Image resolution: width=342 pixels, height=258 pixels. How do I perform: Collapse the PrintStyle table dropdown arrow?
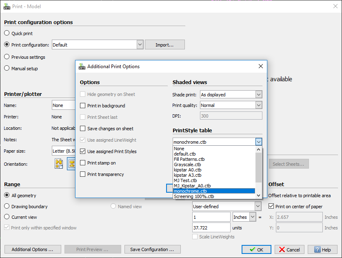(x=258, y=142)
